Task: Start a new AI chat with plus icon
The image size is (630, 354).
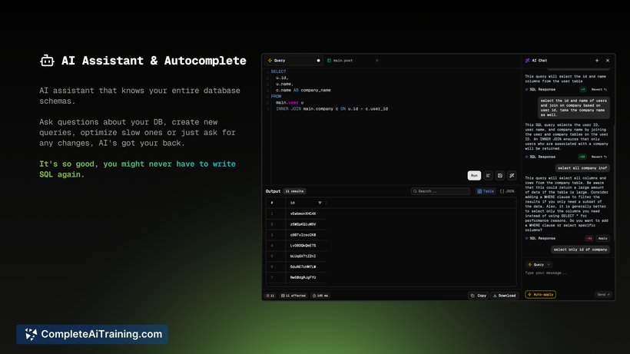Action: click(x=597, y=61)
